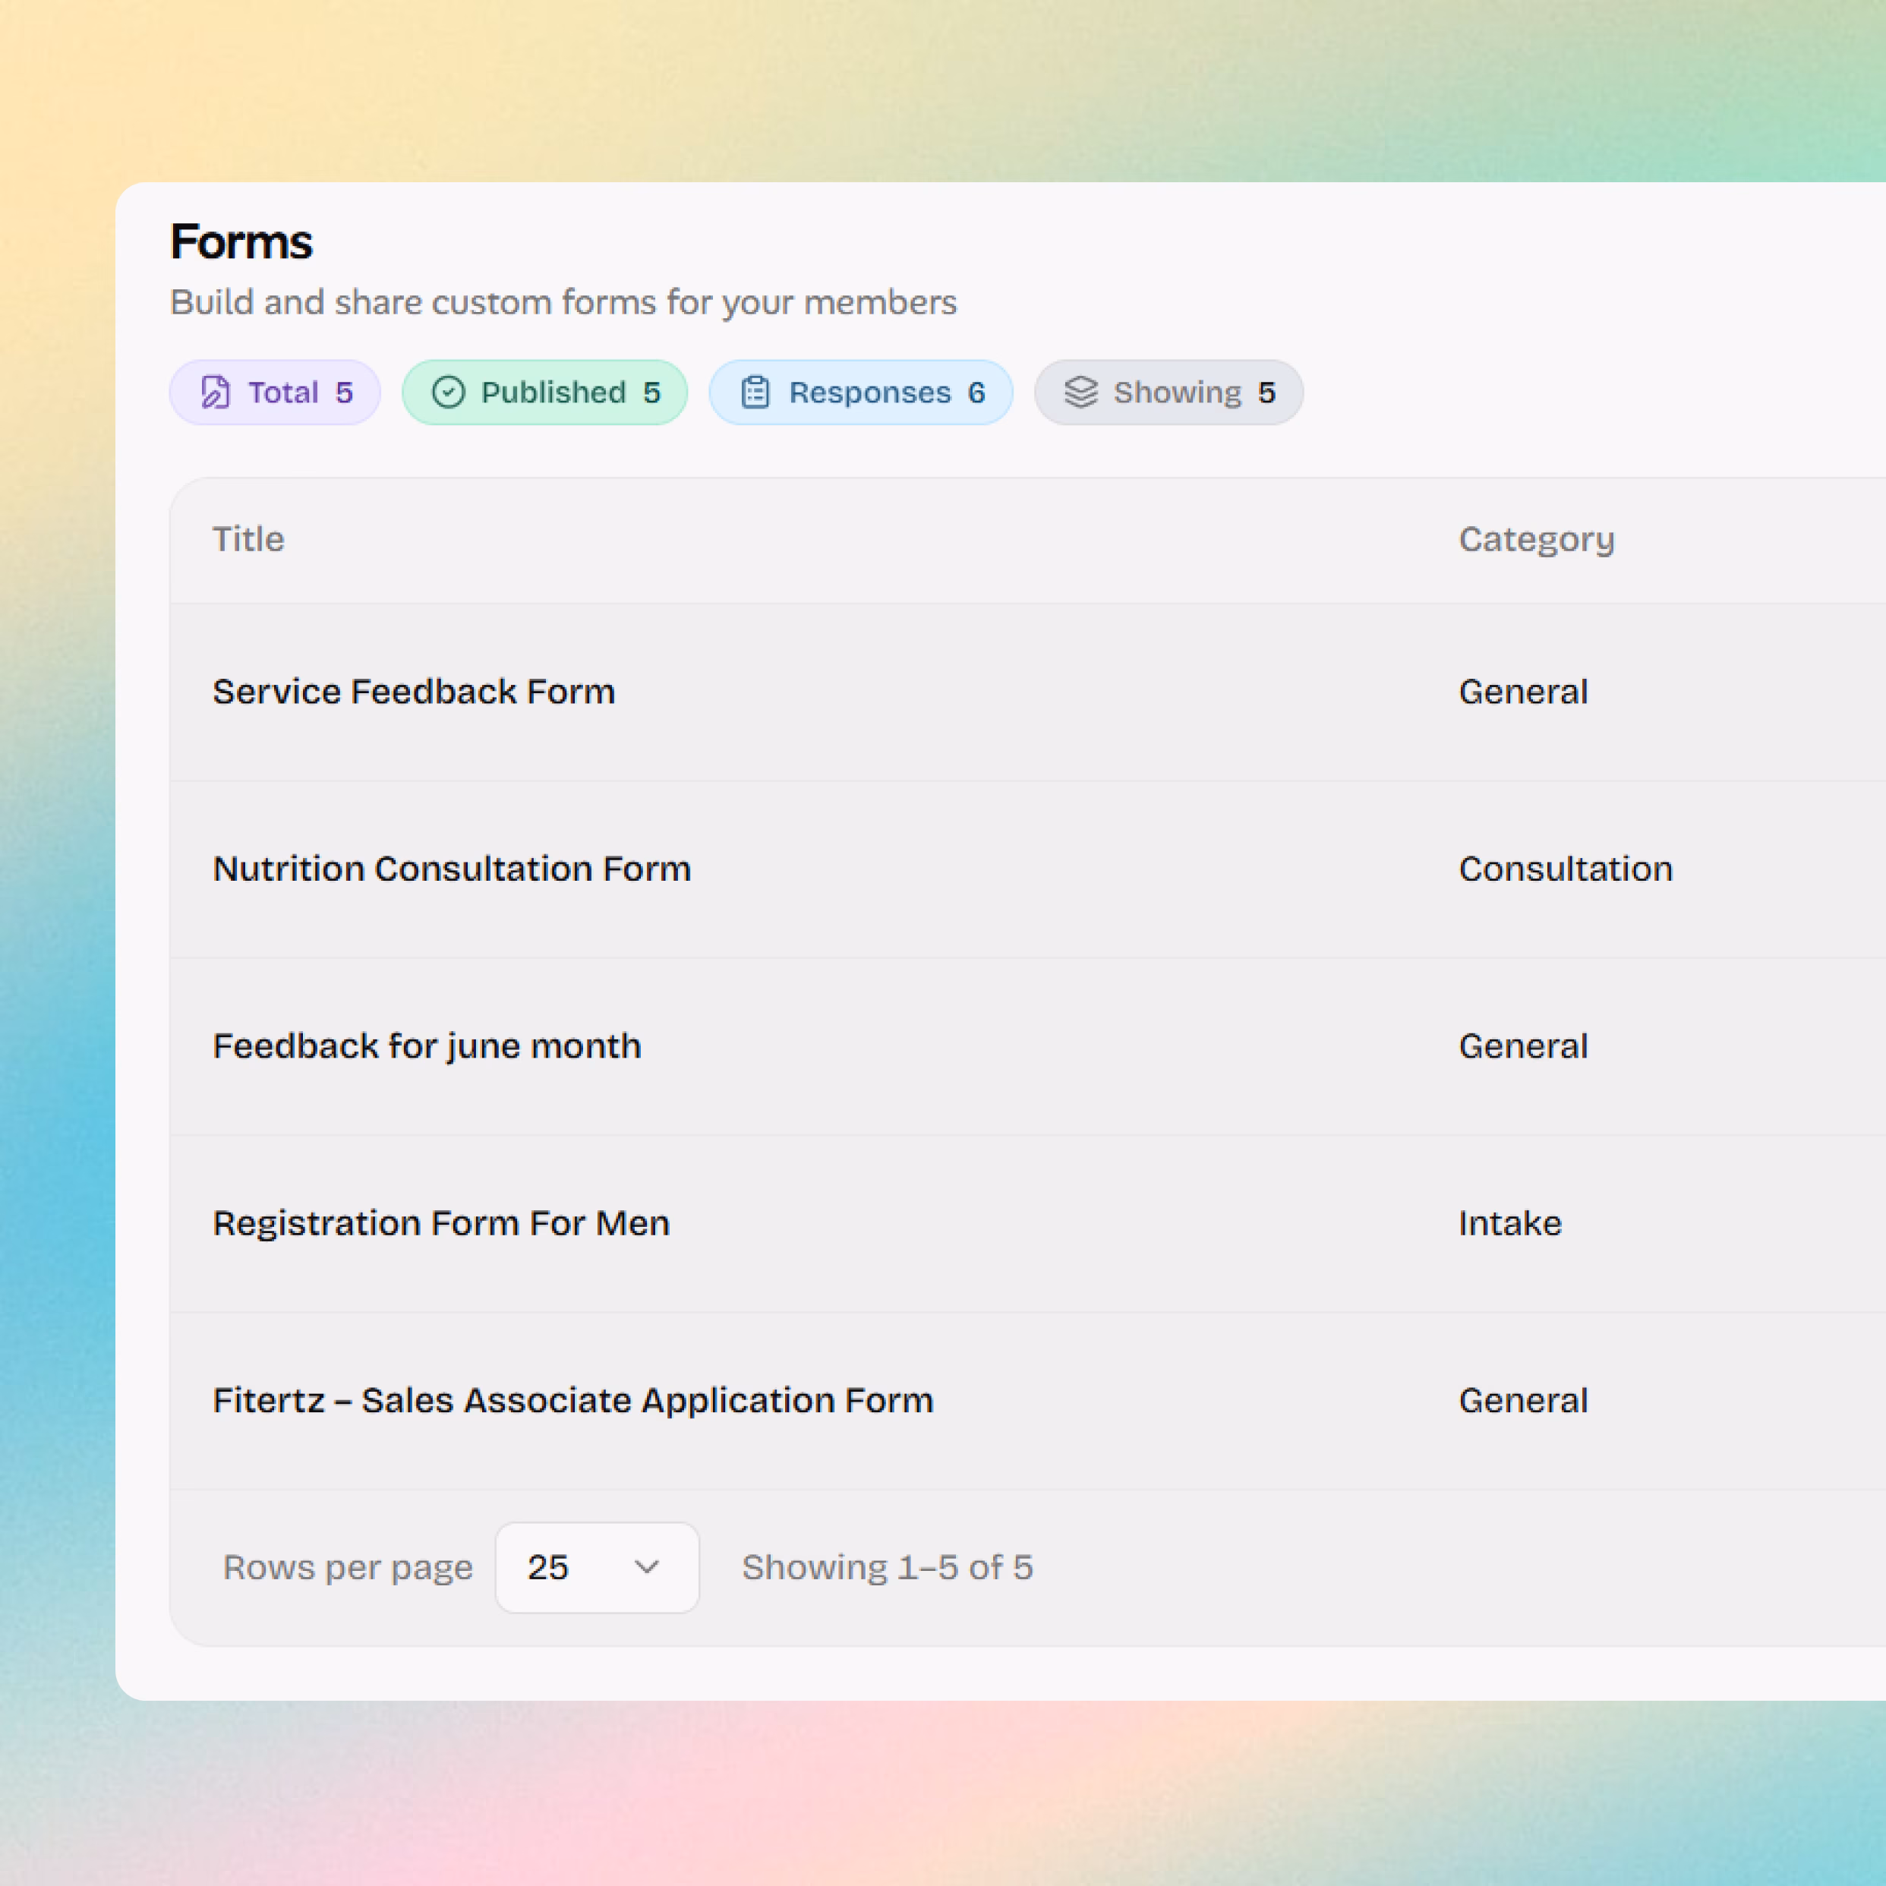Select the Total 5 stat pill
The width and height of the screenshot is (1886, 1886).
pyautogui.click(x=276, y=393)
